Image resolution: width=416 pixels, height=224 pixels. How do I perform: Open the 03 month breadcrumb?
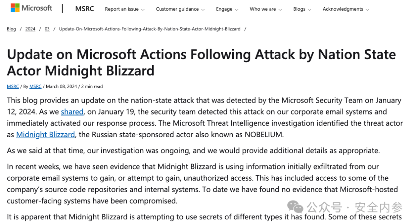coord(47,29)
